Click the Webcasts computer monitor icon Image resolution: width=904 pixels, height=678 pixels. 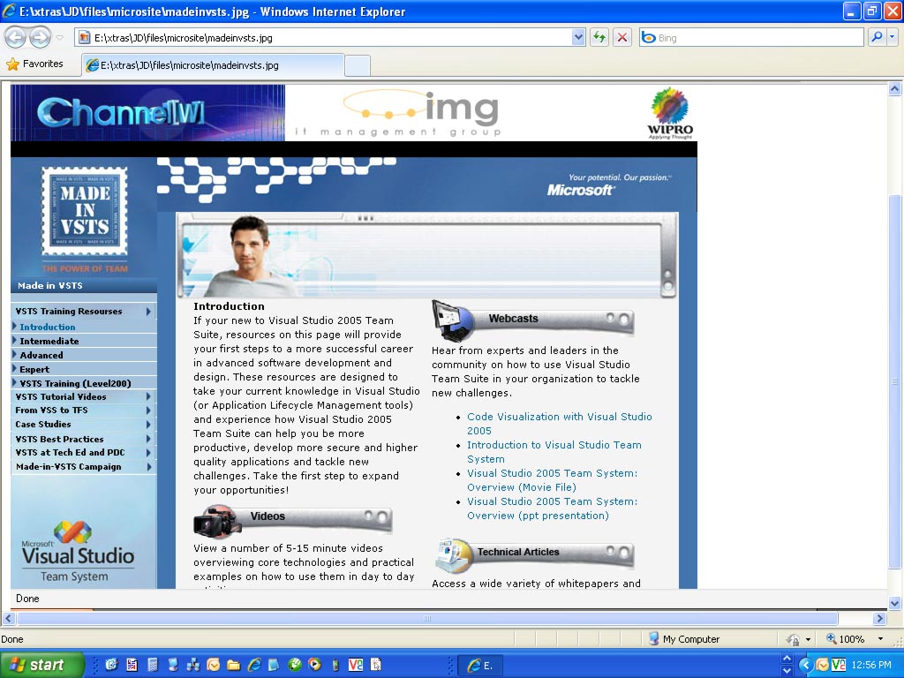pyautogui.click(x=452, y=320)
